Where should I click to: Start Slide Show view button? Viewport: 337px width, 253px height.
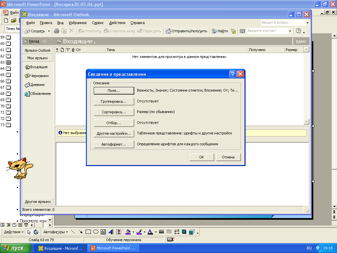pos(26,225)
